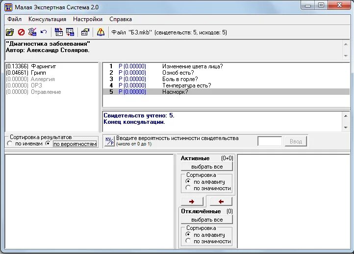The width and height of the screenshot is (354, 254).
Task: Open the Настройки menu
Action: 88,19
